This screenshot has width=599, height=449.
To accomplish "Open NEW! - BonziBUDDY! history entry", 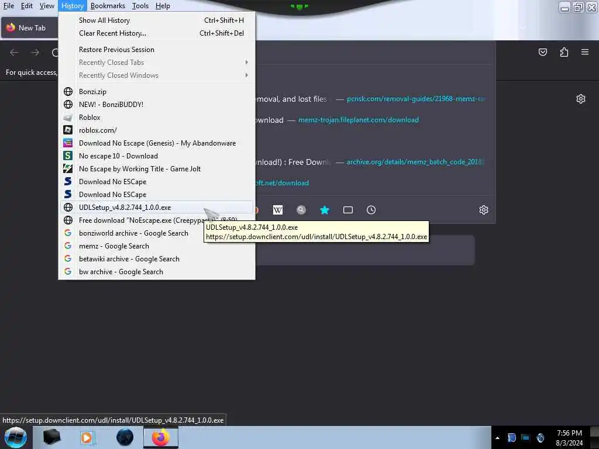I will tap(157, 104).
